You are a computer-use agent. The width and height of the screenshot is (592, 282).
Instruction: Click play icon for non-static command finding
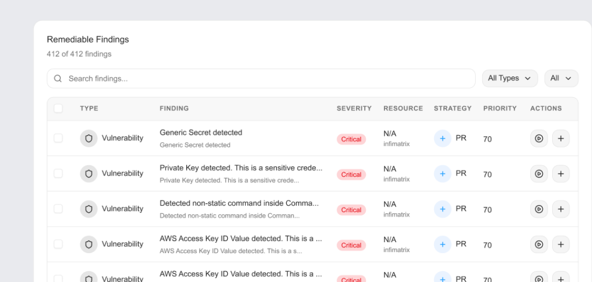539,209
